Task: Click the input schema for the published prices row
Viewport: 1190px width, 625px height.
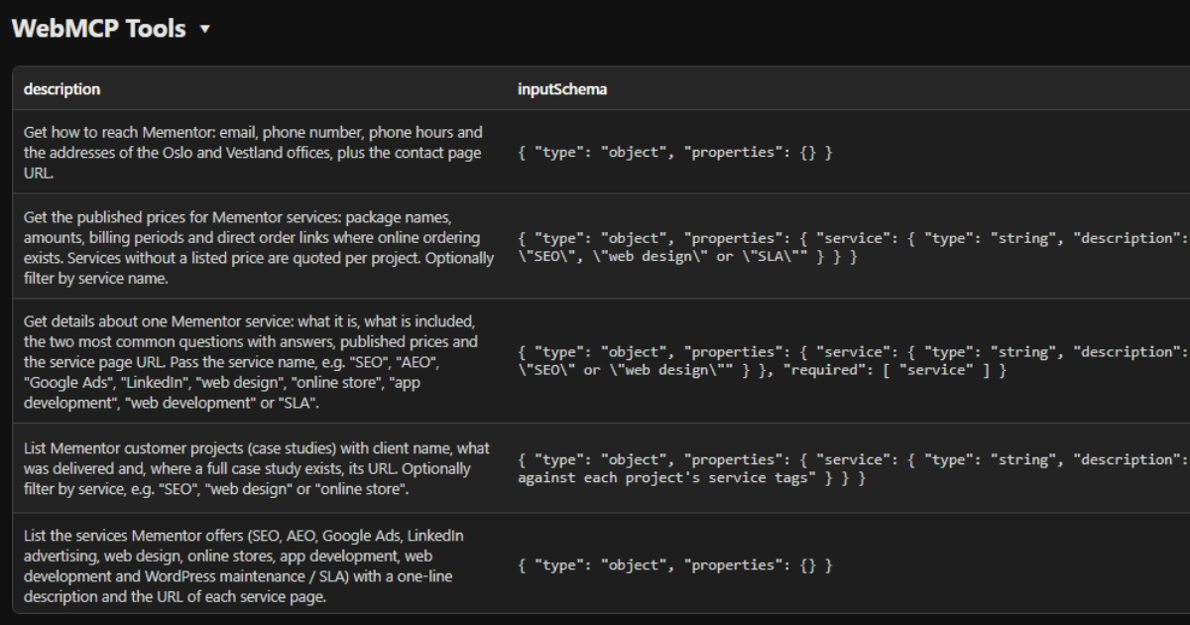Action: [853, 247]
